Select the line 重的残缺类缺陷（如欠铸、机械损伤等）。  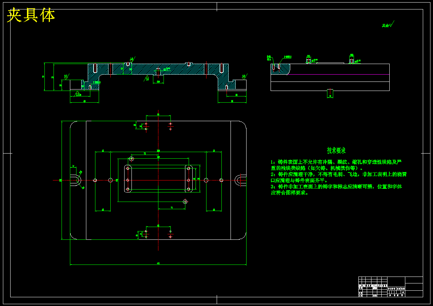pyautogui.click(x=317, y=168)
